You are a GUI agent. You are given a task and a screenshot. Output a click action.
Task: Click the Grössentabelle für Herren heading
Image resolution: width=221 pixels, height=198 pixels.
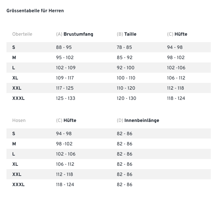click(x=35, y=11)
